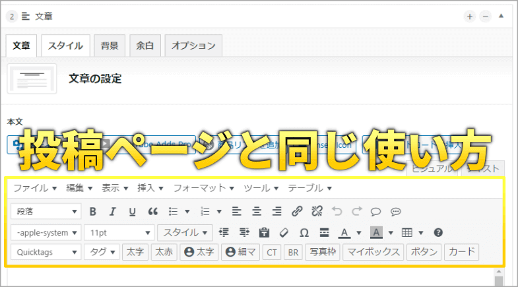The height and width of the screenshot is (287, 518).
Task: Paste as text using clipboard icon
Action: (264, 232)
